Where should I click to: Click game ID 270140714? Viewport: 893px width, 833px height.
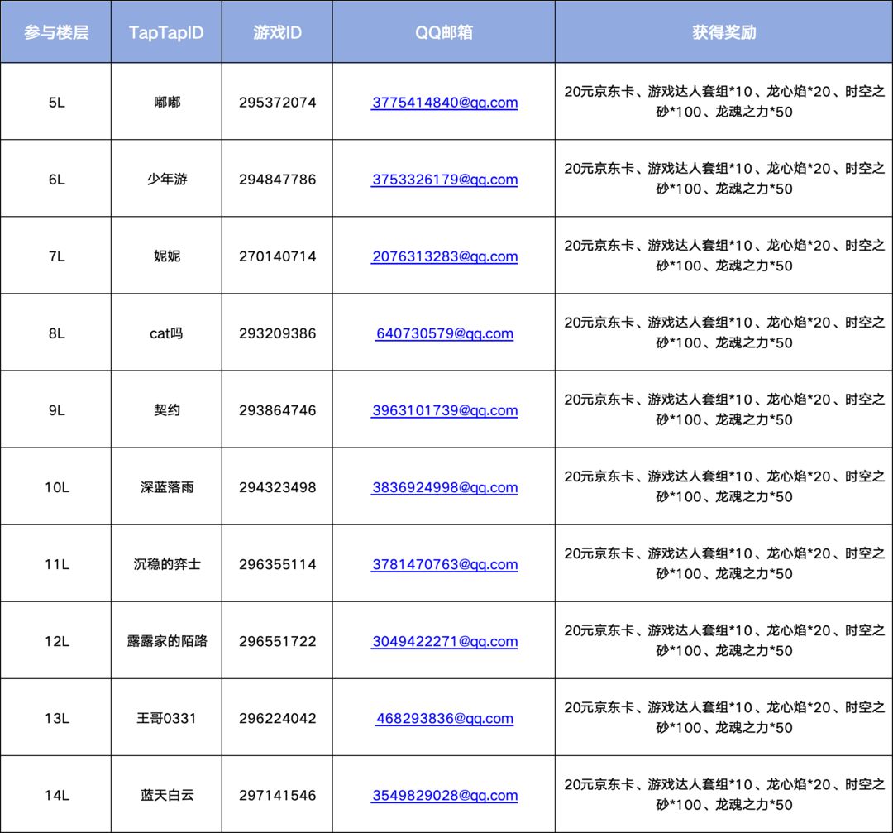click(x=277, y=256)
